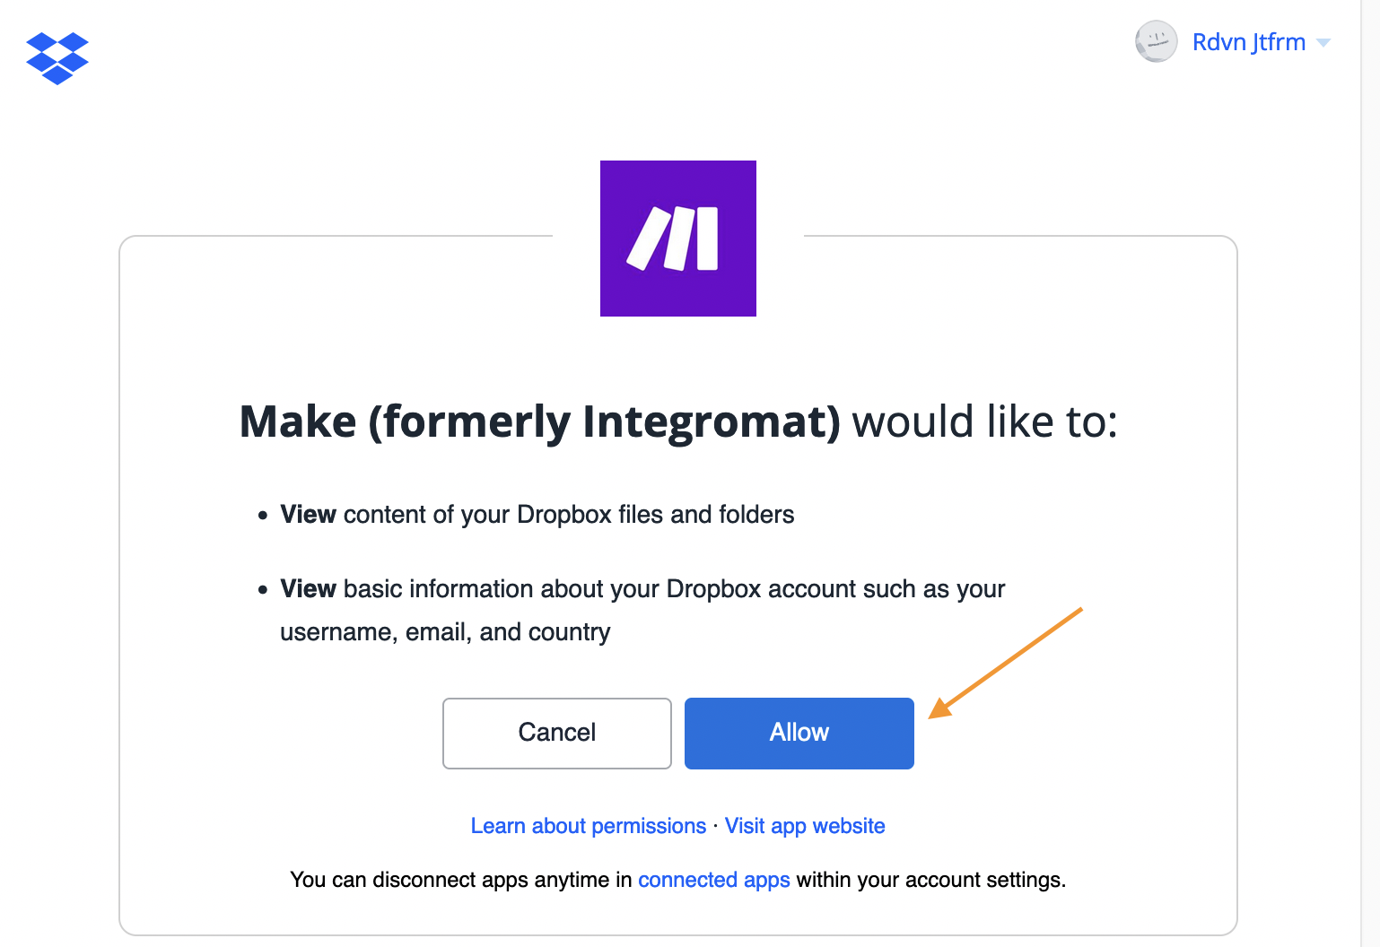Click the bullet before the files permission
Screen dimensions: 1380x947
tap(263, 516)
